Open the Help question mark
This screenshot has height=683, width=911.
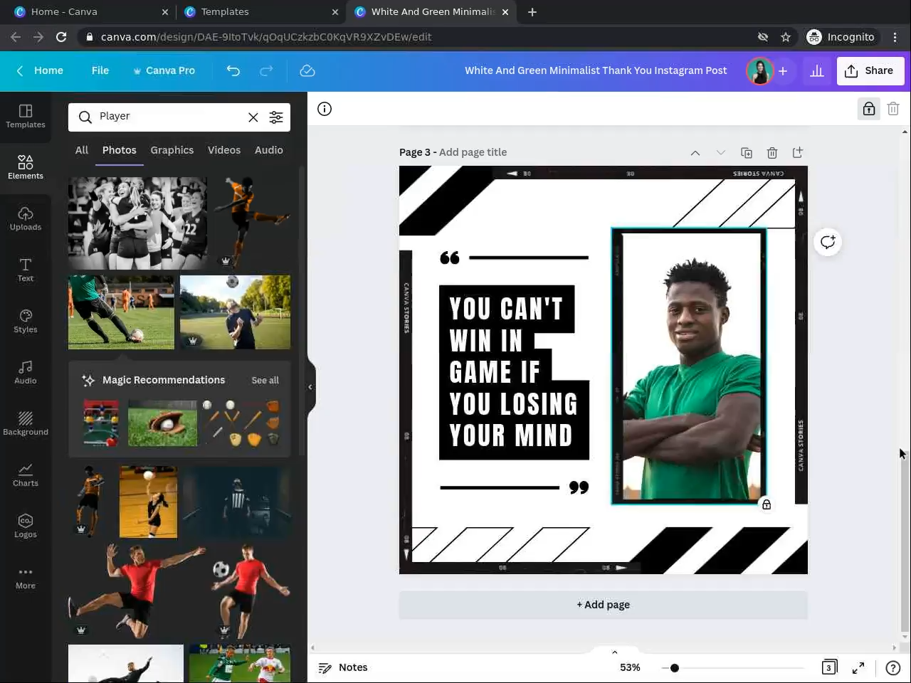[892, 667]
